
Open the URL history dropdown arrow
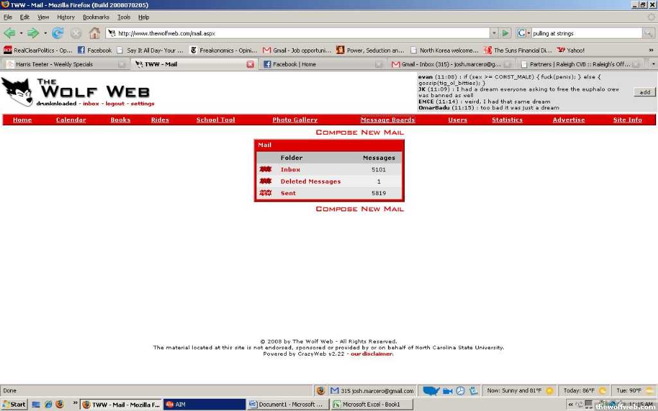point(493,33)
